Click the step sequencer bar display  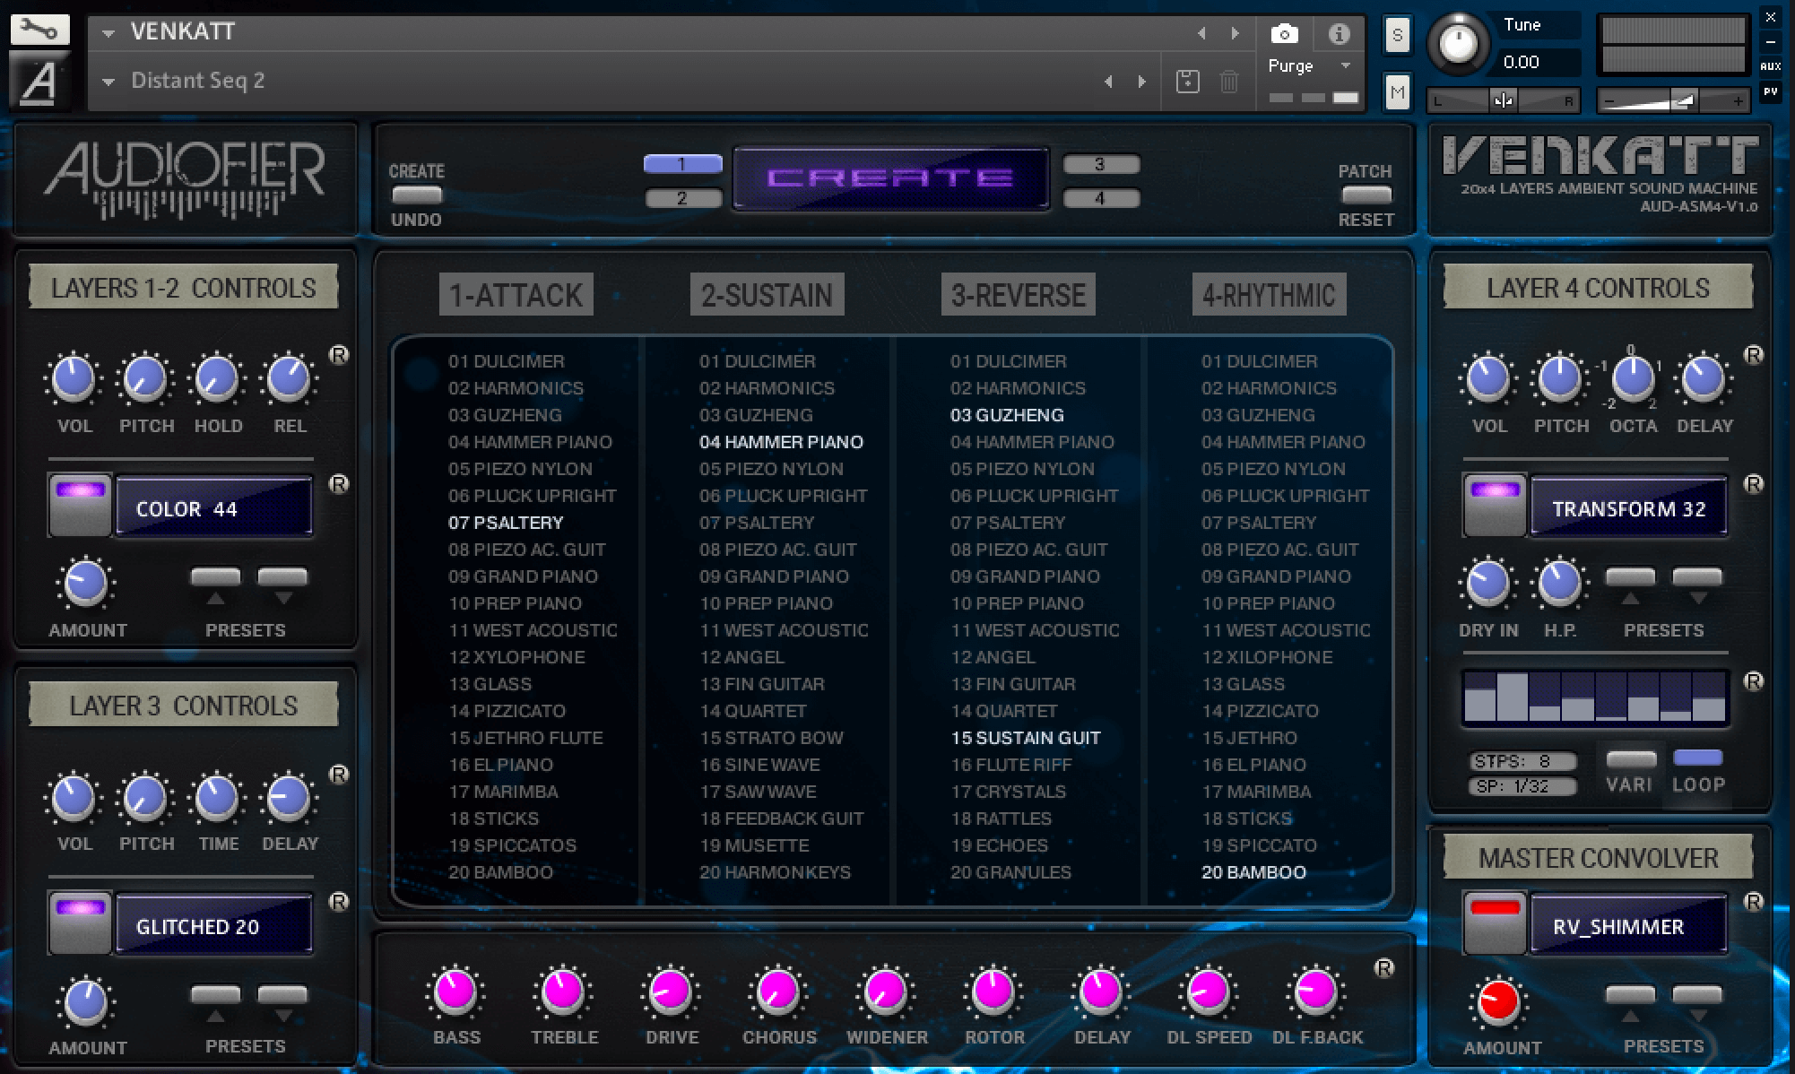point(1595,697)
